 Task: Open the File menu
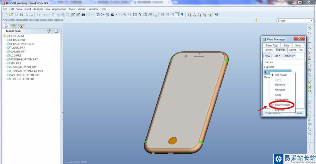pos(5,9)
